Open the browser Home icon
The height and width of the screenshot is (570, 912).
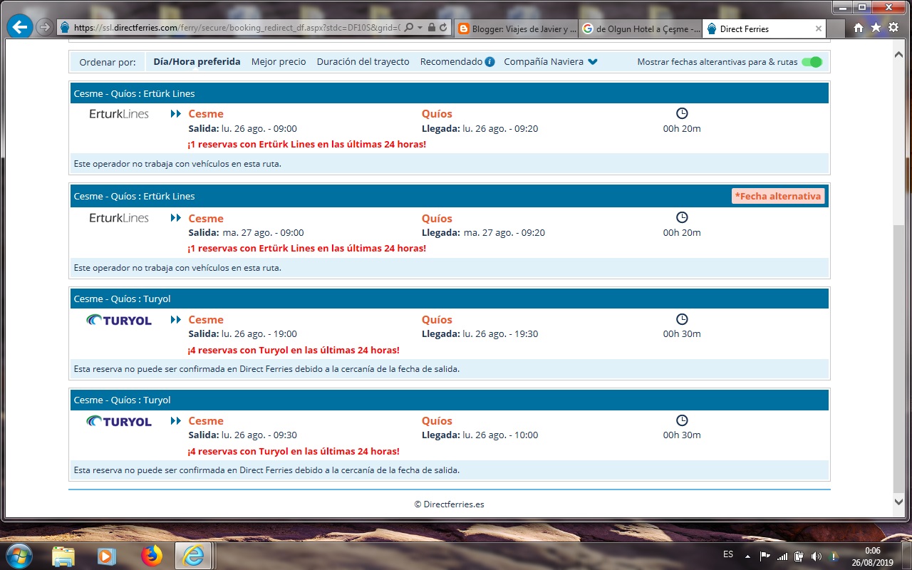coord(859,28)
